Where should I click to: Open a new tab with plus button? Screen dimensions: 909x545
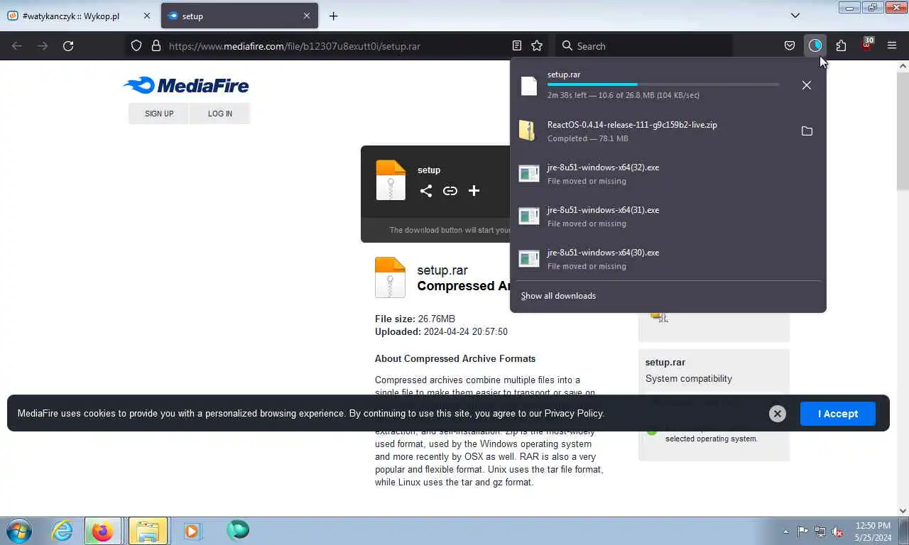click(333, 16)
